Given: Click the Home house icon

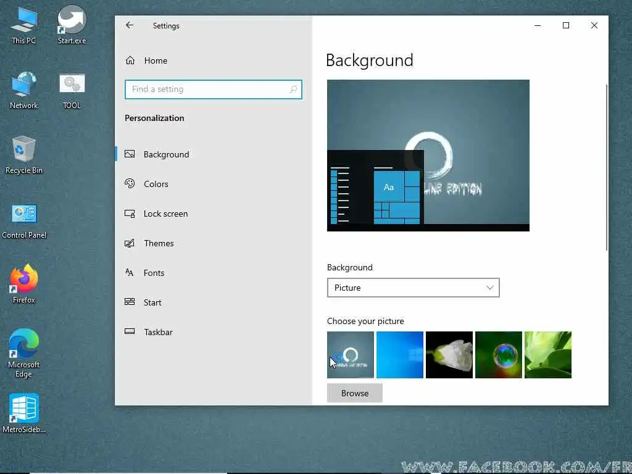Looking at the screenshot, I should click(130, 60).
